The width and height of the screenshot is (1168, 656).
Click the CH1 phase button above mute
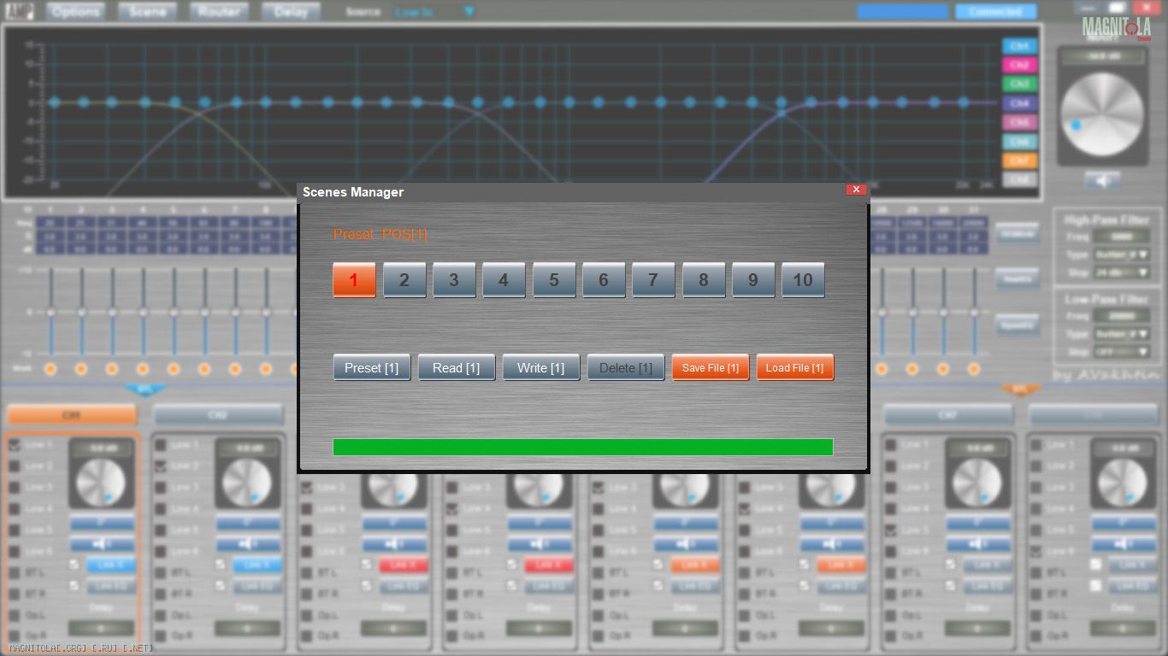102,523
